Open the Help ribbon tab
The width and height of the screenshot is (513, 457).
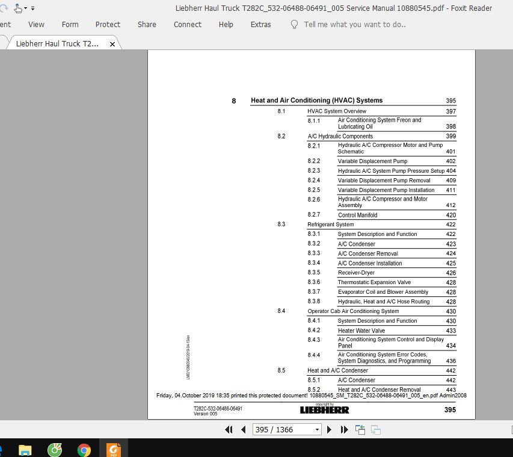pyautogui.click(x=226, y=25)
